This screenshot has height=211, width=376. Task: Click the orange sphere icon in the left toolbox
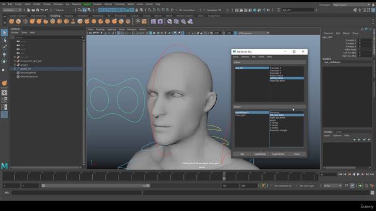4,83
